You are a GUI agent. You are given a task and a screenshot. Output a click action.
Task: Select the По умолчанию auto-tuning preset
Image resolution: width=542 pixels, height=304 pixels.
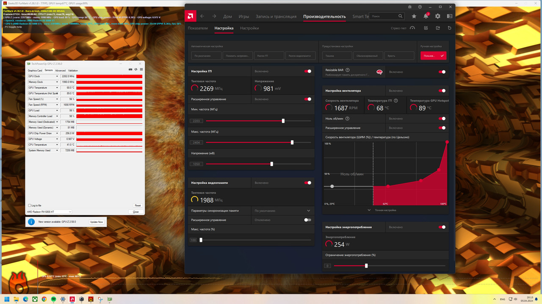tap(206, 56)
